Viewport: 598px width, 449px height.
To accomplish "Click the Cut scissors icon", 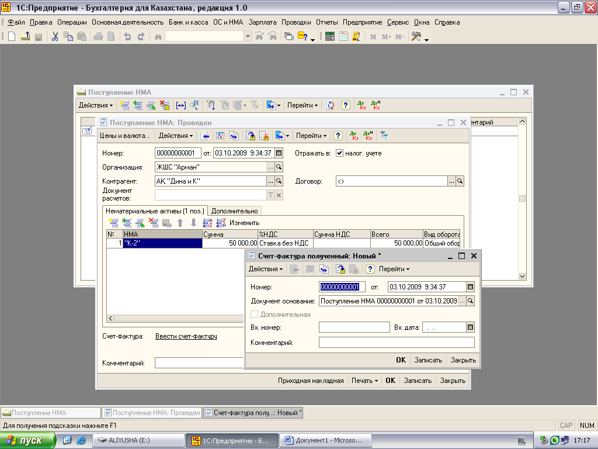I will tap(55, 37).
